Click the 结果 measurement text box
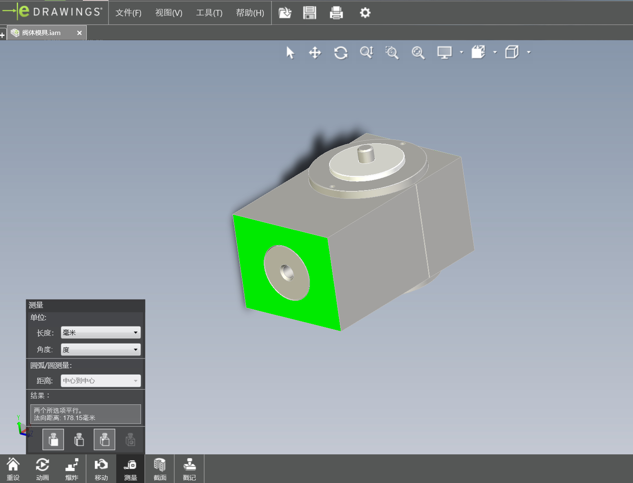The width and height of the screenshot is (633, 483). 85,414
